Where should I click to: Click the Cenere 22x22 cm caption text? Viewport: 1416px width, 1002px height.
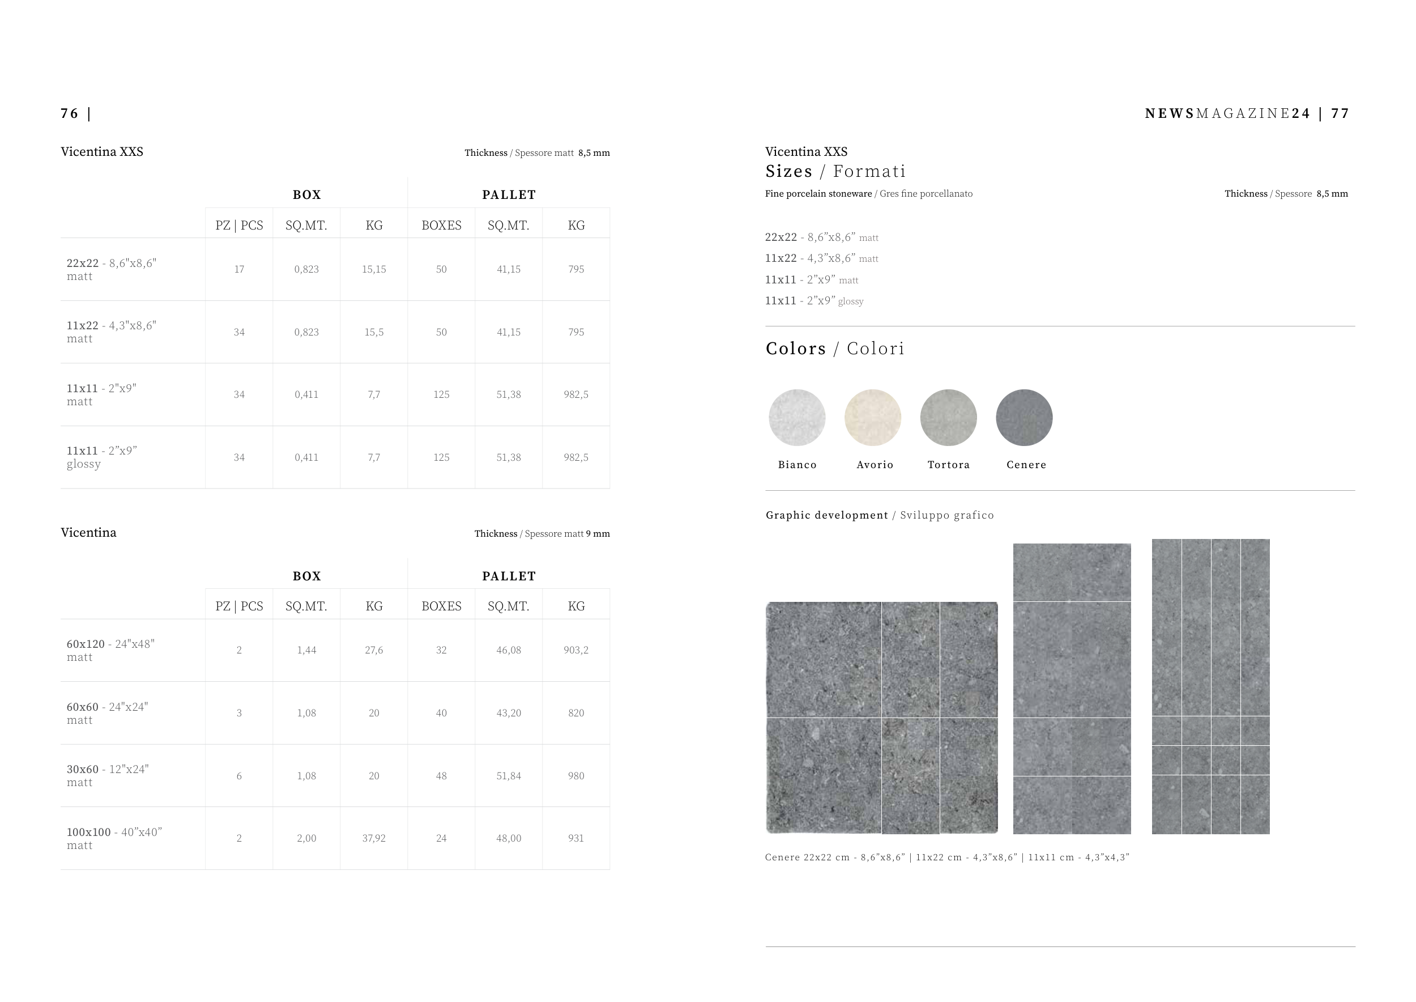click(946, 857)
